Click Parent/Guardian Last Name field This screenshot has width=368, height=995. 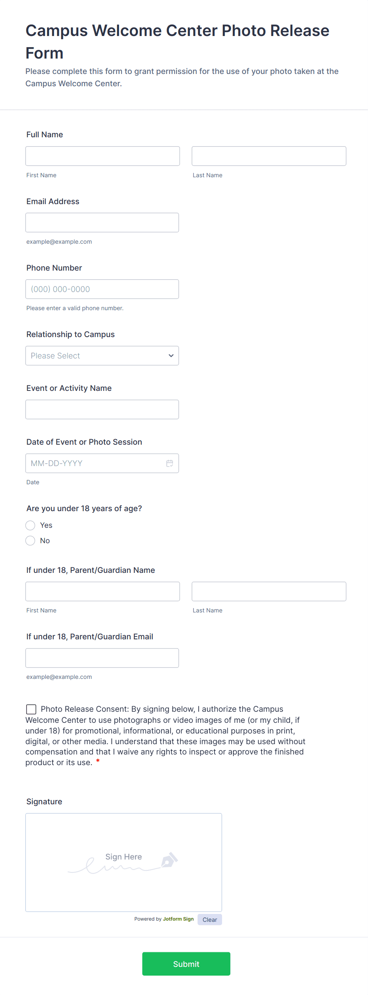click(x=269, y=591)
